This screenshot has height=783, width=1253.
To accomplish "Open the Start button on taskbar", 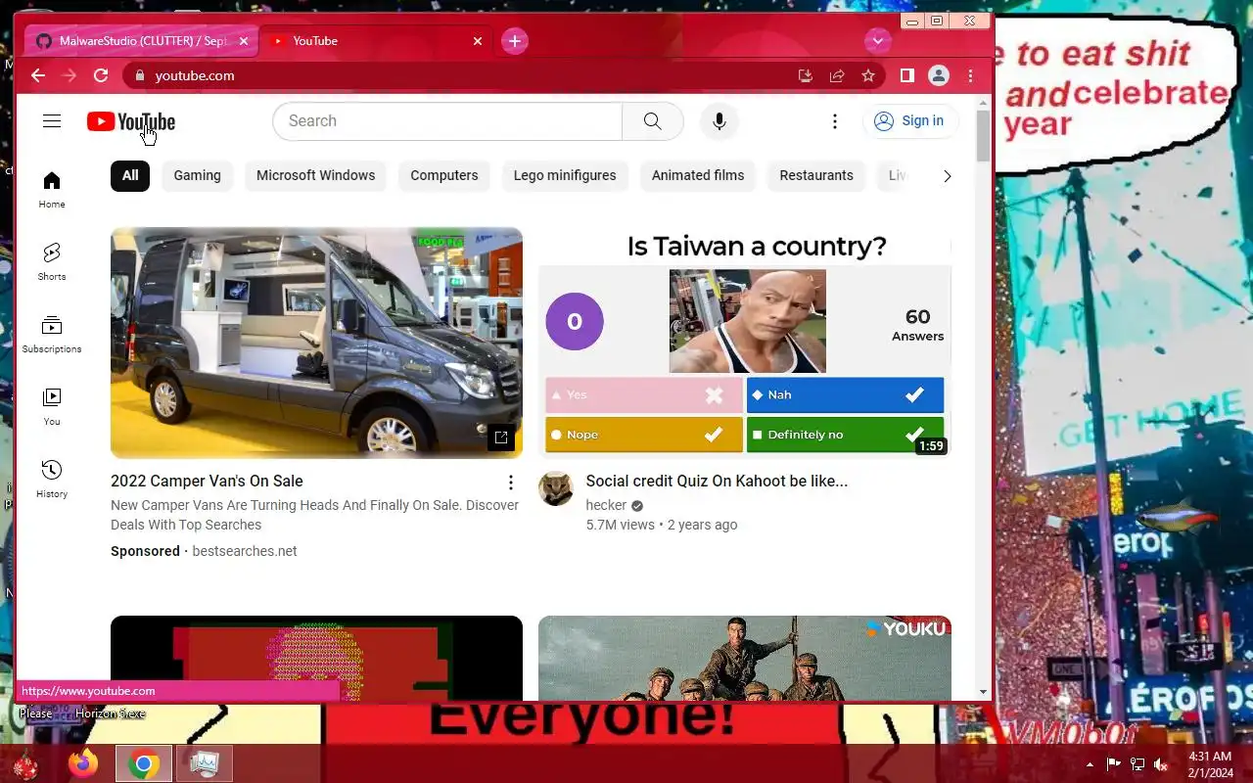I will click(25, 763).
